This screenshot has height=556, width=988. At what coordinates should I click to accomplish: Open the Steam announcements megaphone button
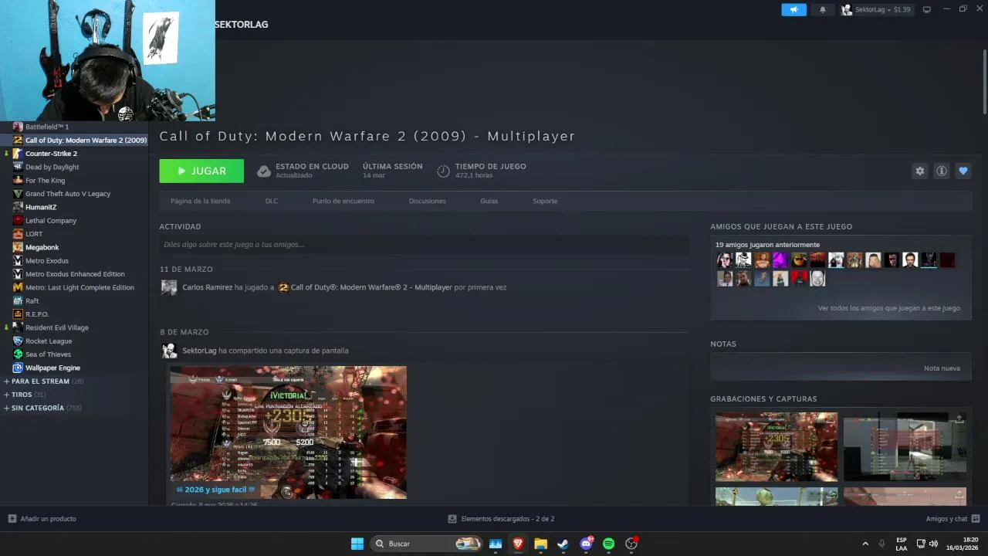point(793,9)
